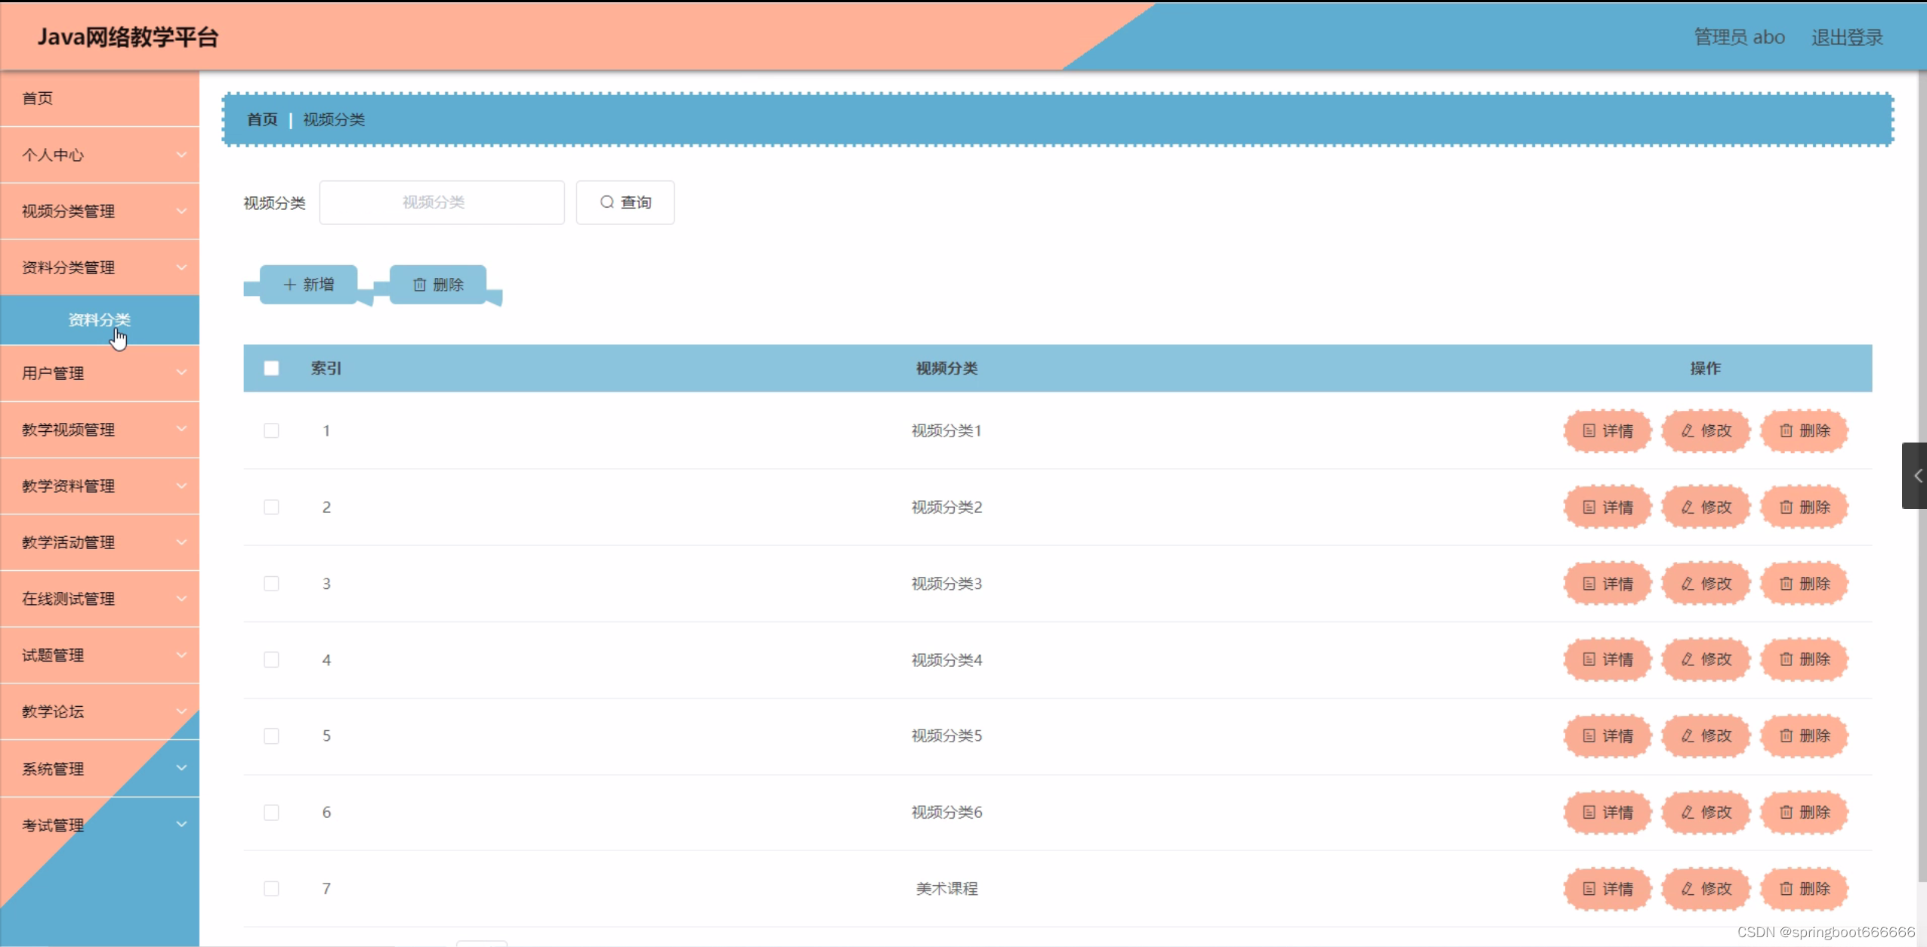Click 删除 trash icon for 视频分类3 row

click(x=1786, y=583)
